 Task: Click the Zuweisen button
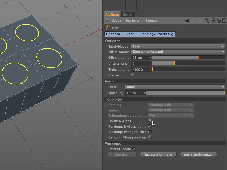coord(122,154)
